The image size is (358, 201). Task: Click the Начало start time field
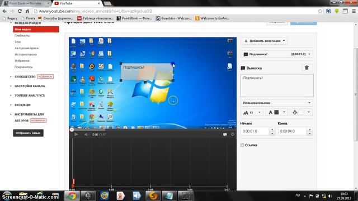point(255,131)
